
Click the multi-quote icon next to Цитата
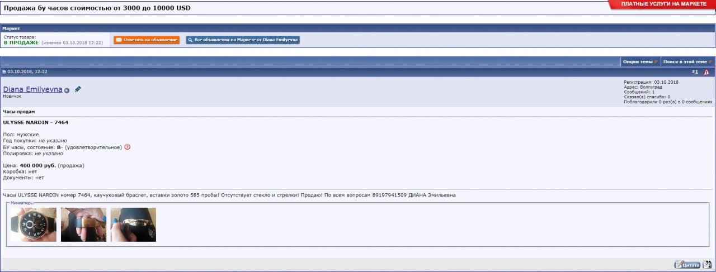[x=707, y=265]
